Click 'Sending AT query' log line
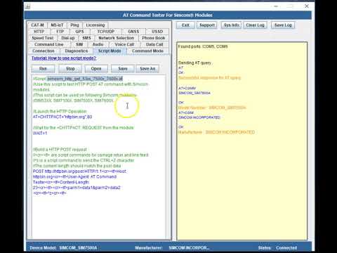The width and height of the screenshot is (337, 253). tap(194, 63)
